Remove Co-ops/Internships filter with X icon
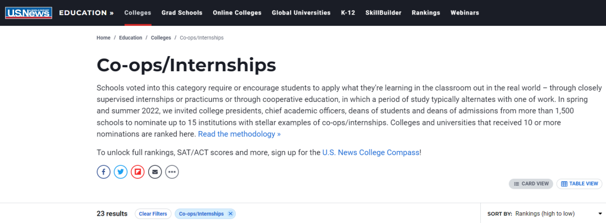 coord(231,213)
